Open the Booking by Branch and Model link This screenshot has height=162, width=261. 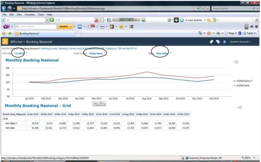(x=73, y=49)
